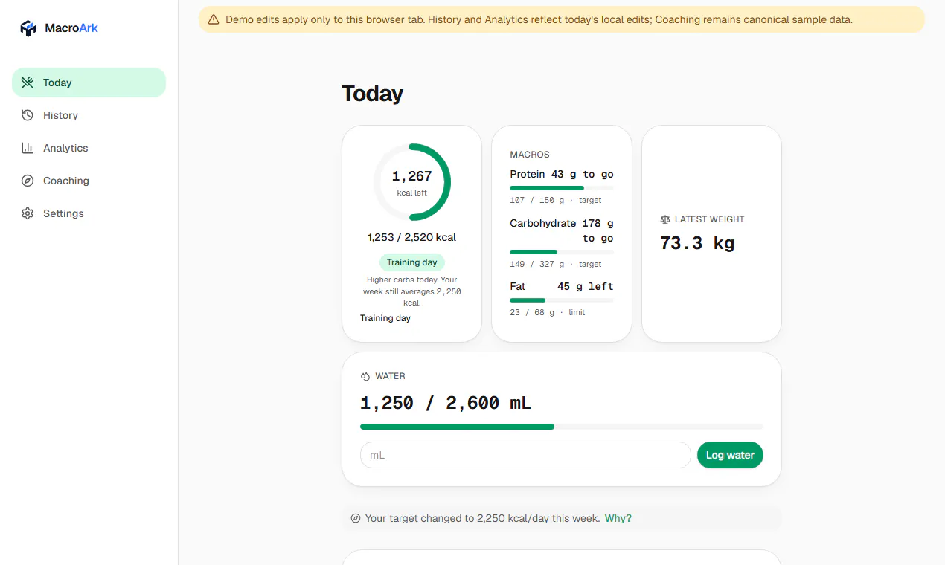
Task: Click the Carbohydrate progress bar
Action: point(562,252)
